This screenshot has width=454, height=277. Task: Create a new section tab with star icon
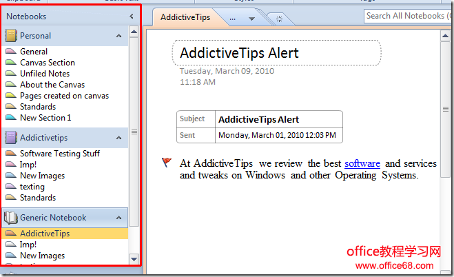(x=280, y=19)
